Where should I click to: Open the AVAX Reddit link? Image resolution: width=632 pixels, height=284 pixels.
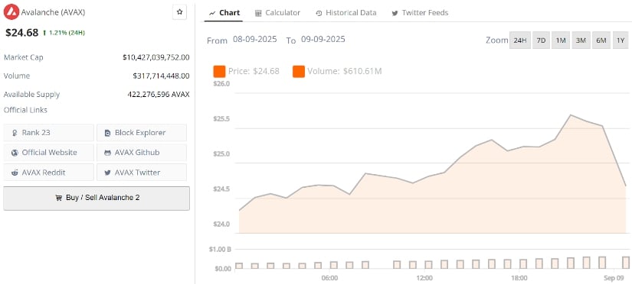tap(48, 173)
